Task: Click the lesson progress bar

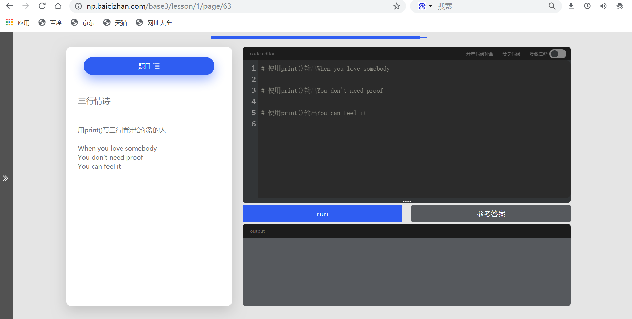Action: click(318, 37)
